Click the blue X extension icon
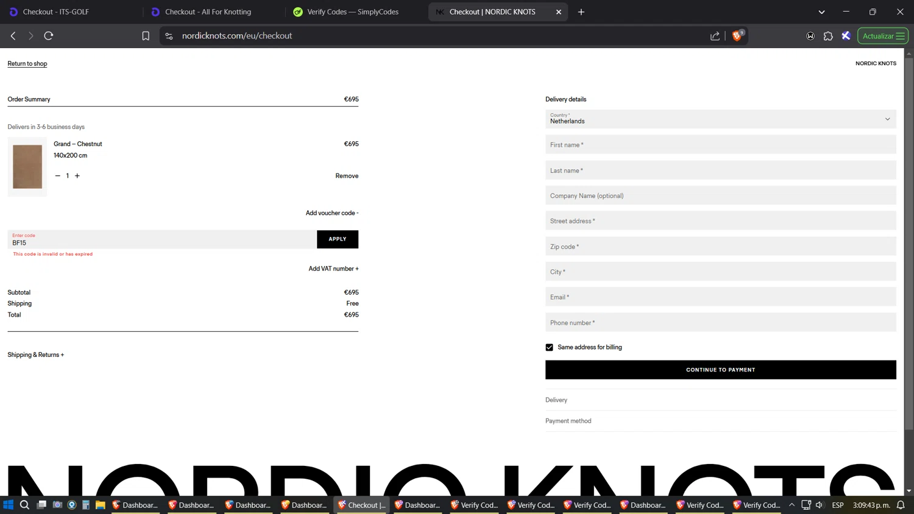Image resolution: width=914 pixels, height=514 pixels. 846,36
